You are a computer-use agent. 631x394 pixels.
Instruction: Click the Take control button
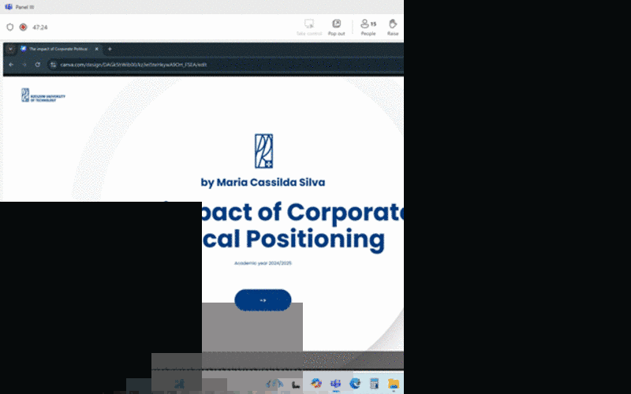[308, 28]
